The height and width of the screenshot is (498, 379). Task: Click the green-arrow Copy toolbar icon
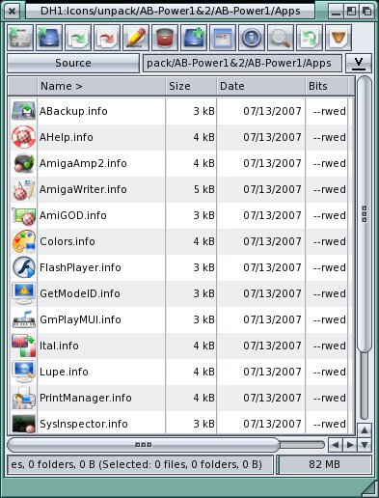(78, 38)
